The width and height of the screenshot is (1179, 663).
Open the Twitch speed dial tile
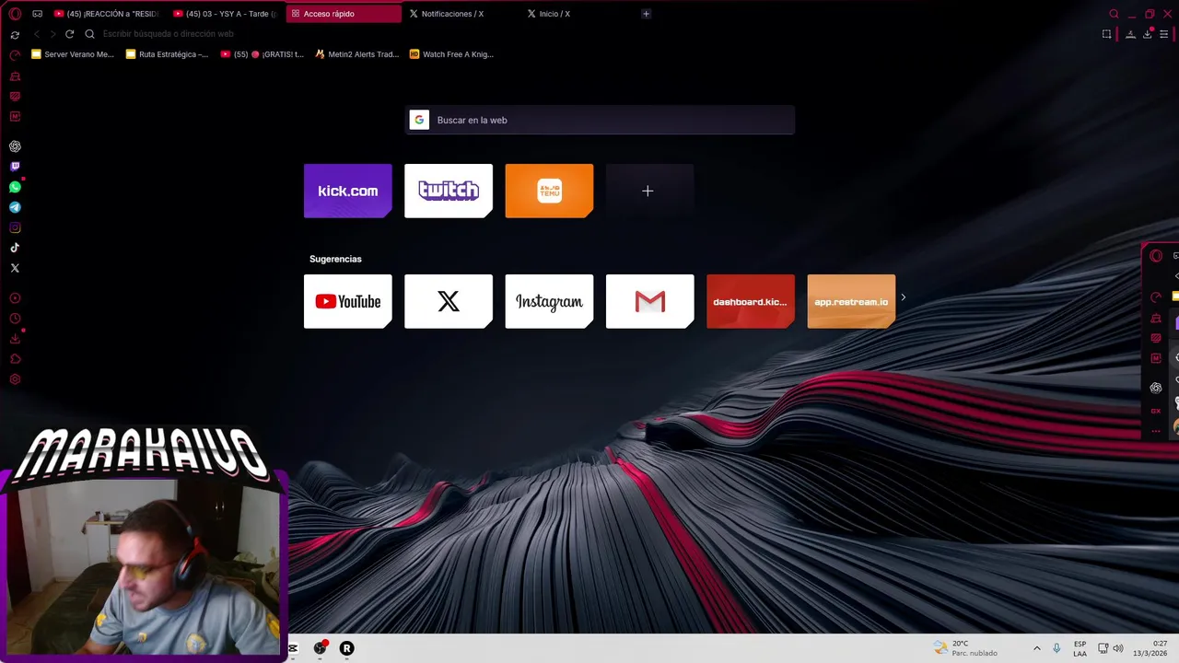[x=449, y=191]
